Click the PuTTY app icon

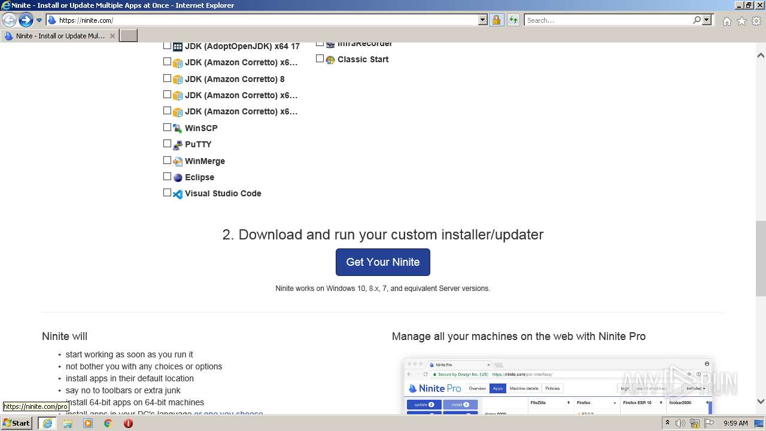(178, 145)
